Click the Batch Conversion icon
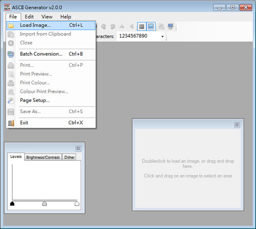The height and width of the screenshot is (229, 256). point(11,54)
